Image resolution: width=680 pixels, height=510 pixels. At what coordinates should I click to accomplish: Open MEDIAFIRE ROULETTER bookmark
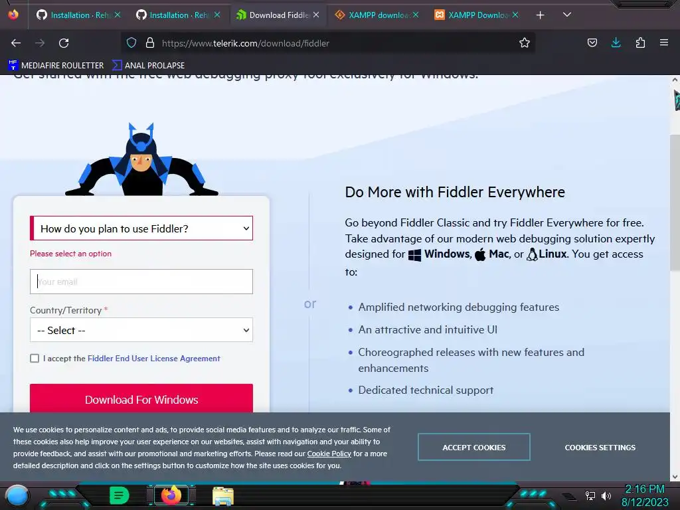click(56, 66)
